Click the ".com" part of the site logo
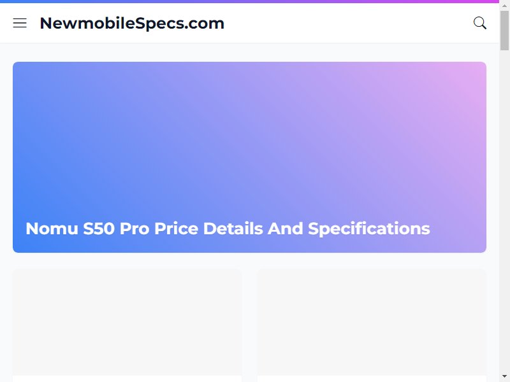510x382 pixels. 204,24
